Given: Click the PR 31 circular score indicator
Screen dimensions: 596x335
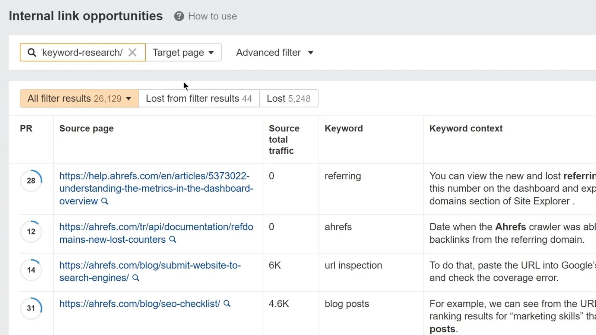Looking at the screenshot, I should pos(31,308).
